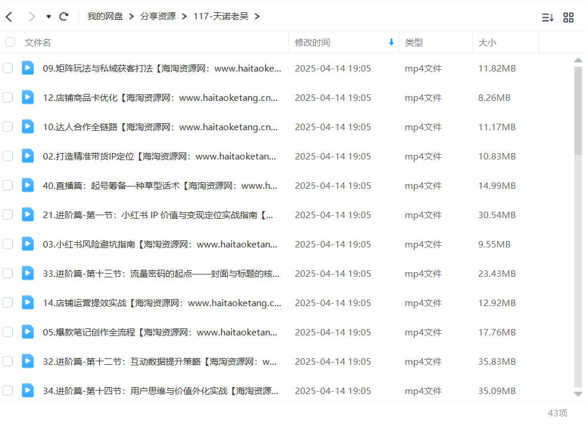Sort by 文件名 column header
This screenshot has height=424, width=585.
(38, 42)
